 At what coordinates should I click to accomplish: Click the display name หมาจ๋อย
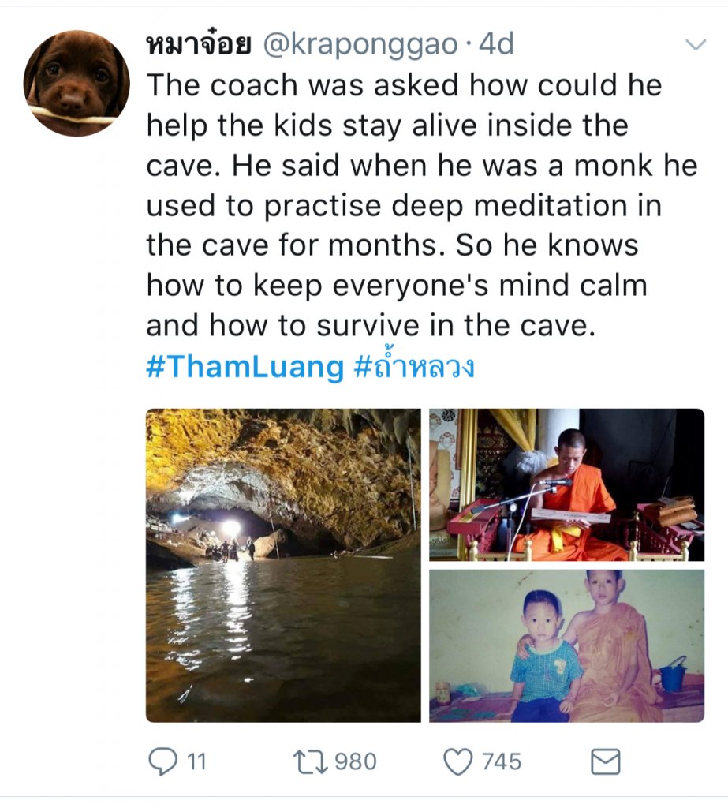coord(198,45)
